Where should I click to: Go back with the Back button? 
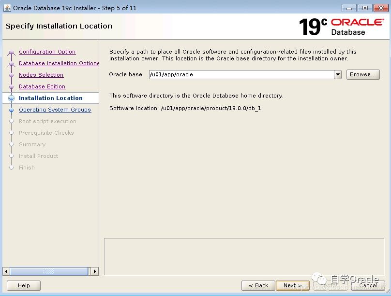click(258, 285)
